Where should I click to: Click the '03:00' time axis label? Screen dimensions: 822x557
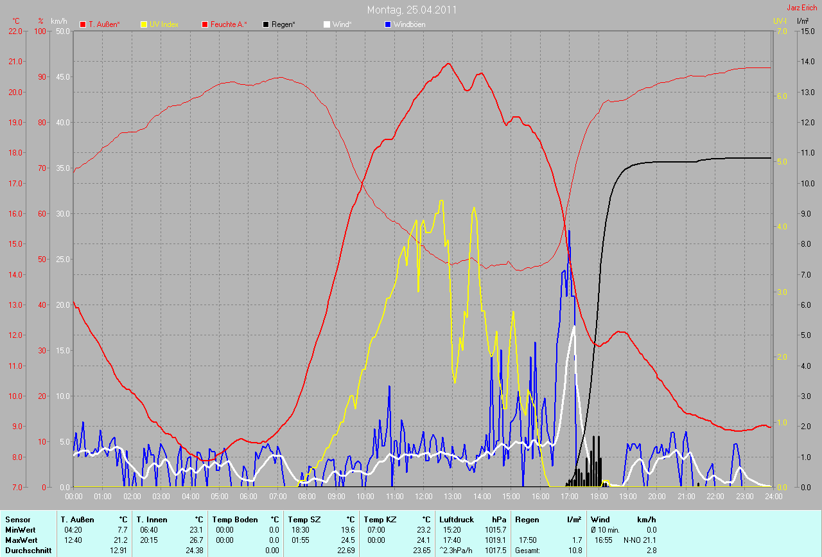(161, 496)
